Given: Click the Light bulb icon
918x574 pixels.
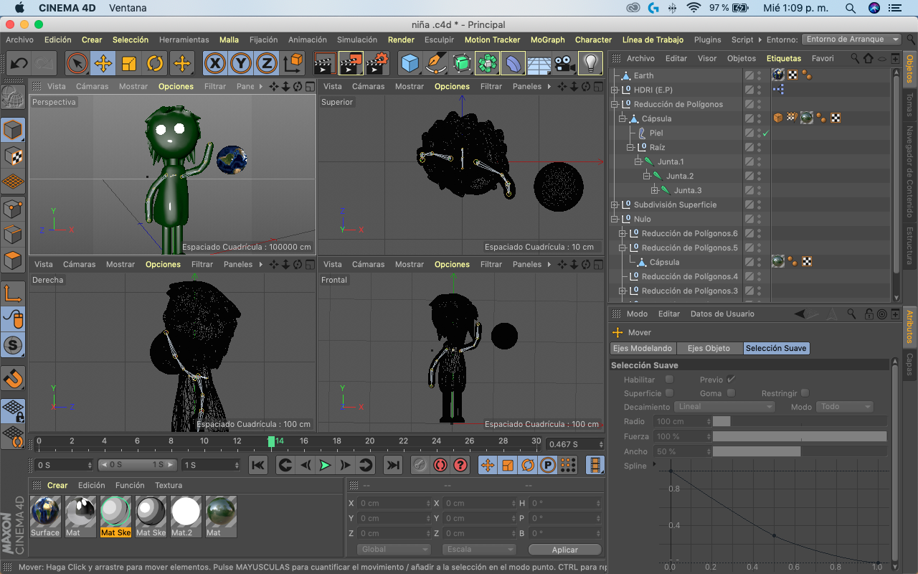Looking at the screenshot, I should [x=590, y=63].
